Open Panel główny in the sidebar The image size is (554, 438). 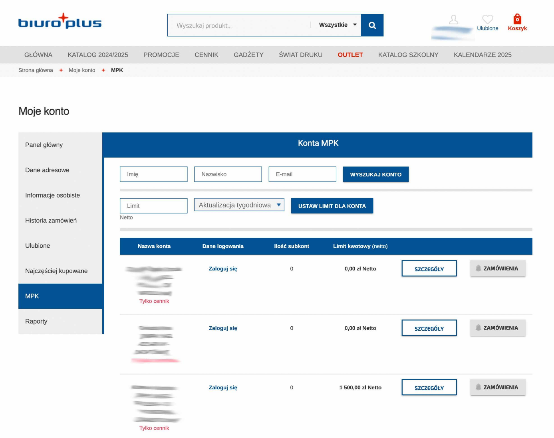tap(60, 145)
